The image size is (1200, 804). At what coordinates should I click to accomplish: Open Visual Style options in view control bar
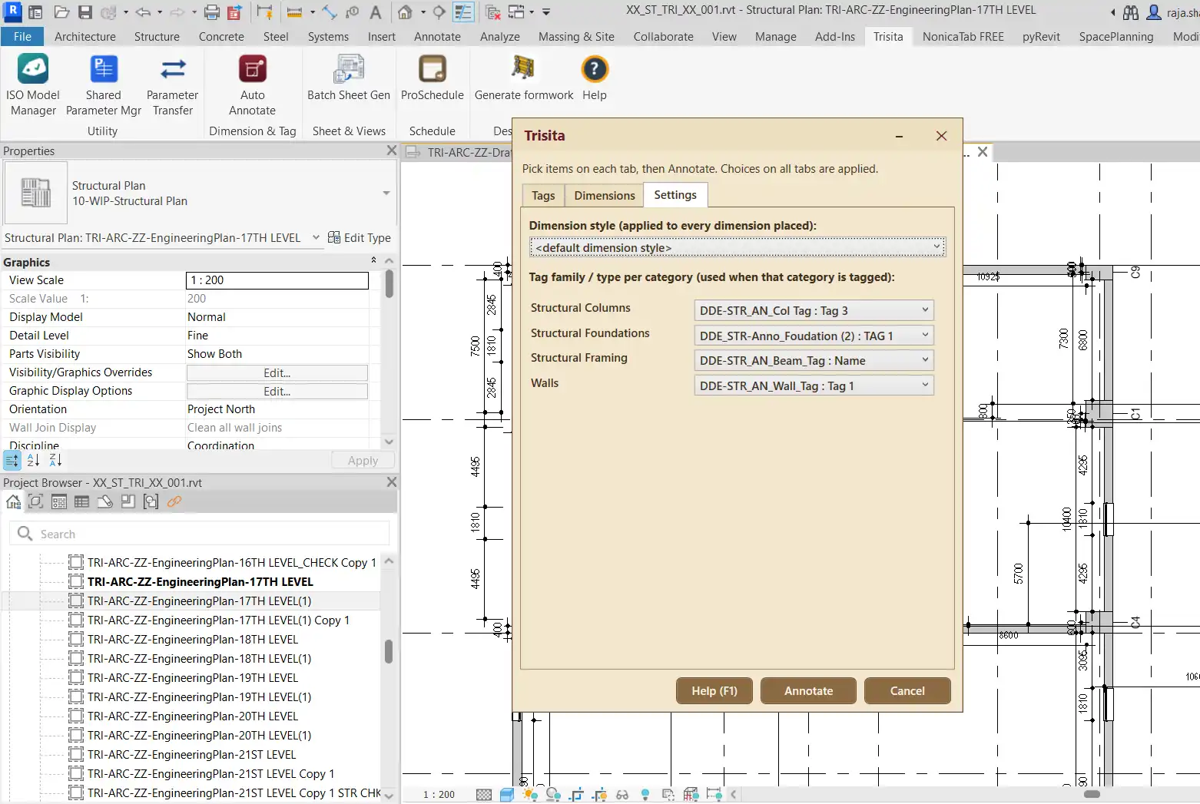(507, 795)
